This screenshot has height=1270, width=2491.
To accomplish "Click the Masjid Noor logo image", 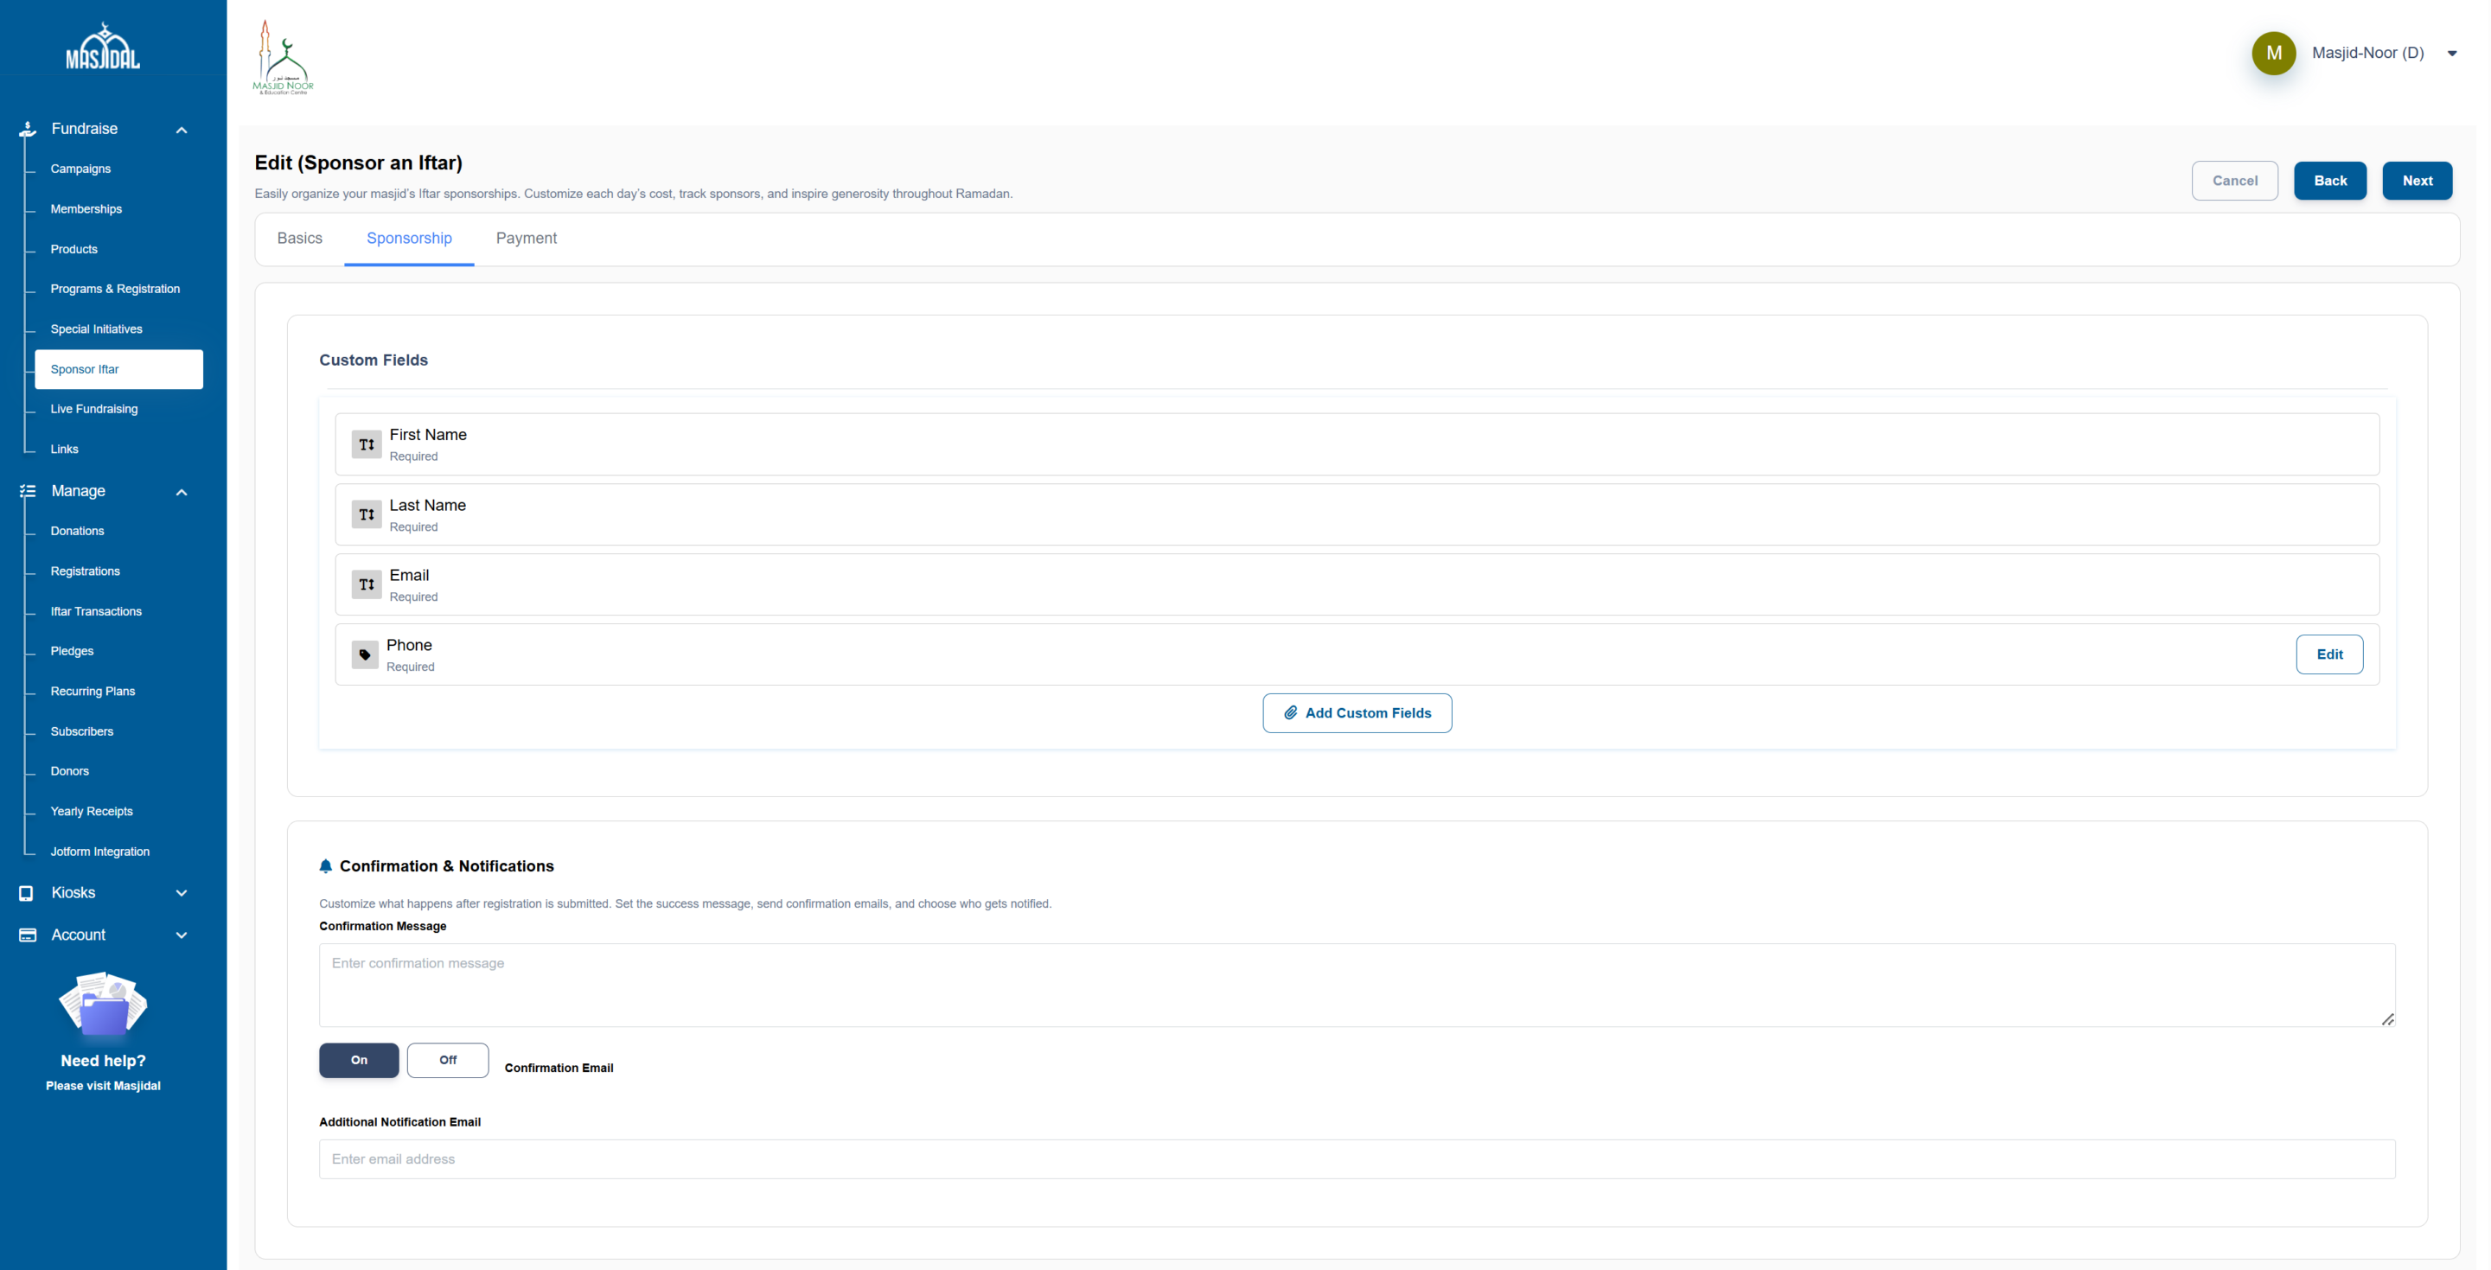I will click(283, 58).
